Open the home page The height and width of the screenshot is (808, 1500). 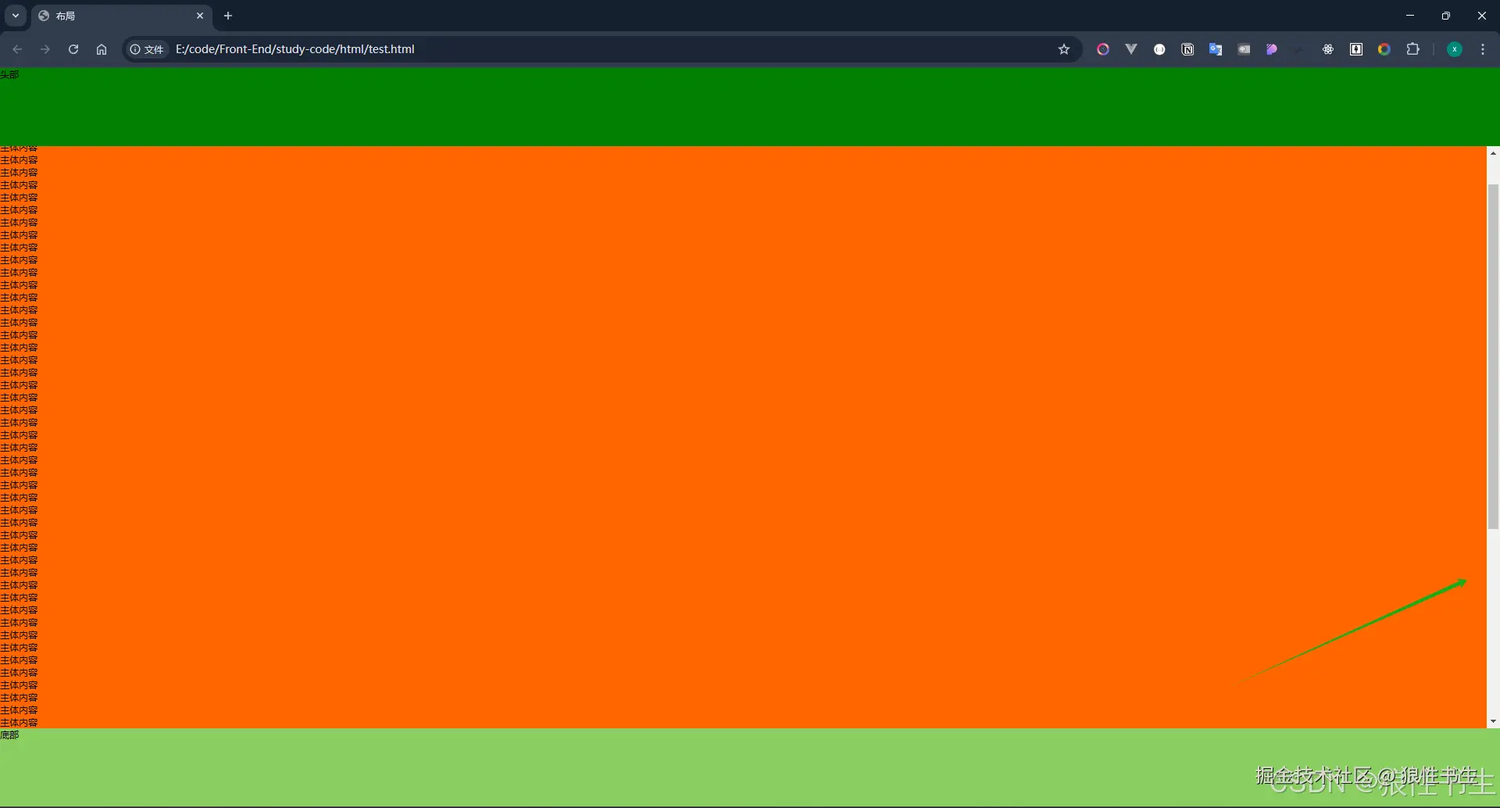pyautogui.click(x=102, y=49)
